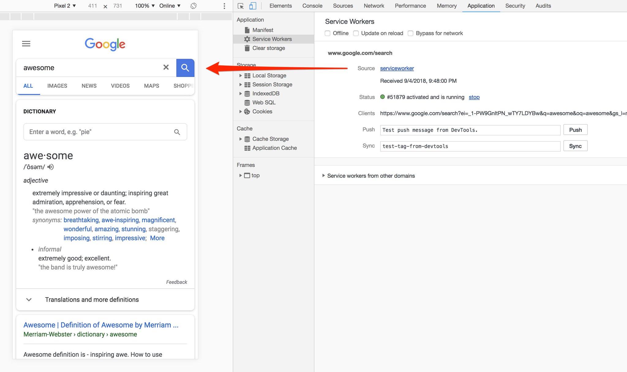The height and width of the screenshot is (372, 627).
Task: Open the Online throttling dropdown
Action: (x=170, y=6)
